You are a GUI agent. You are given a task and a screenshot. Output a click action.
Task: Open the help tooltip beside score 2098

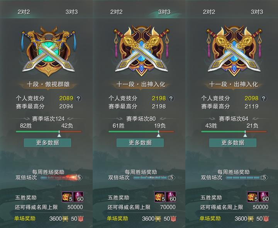click(264, 98)
